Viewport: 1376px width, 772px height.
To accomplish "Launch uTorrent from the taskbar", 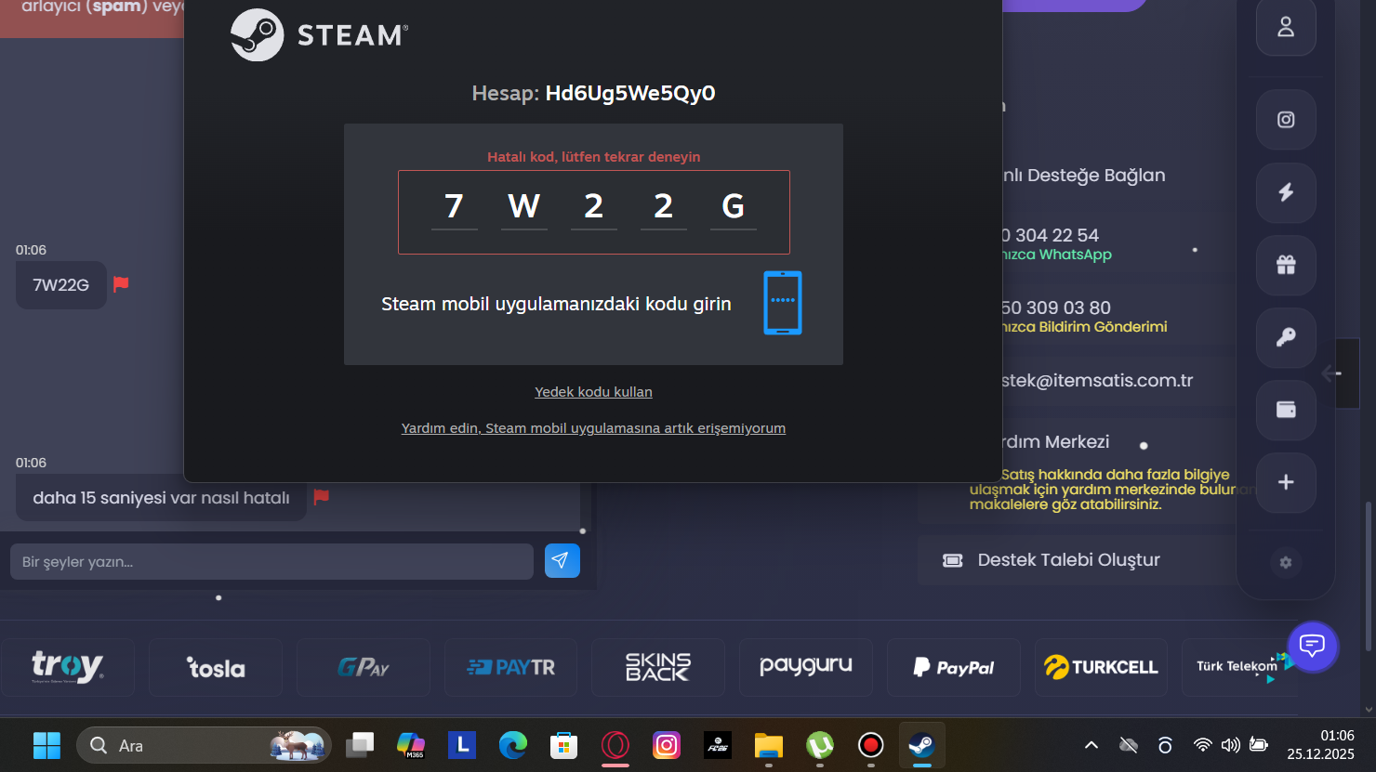I will coord(819,745).
